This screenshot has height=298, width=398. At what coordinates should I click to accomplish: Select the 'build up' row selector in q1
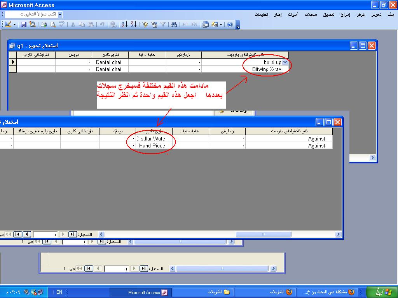tap(13, 62)
